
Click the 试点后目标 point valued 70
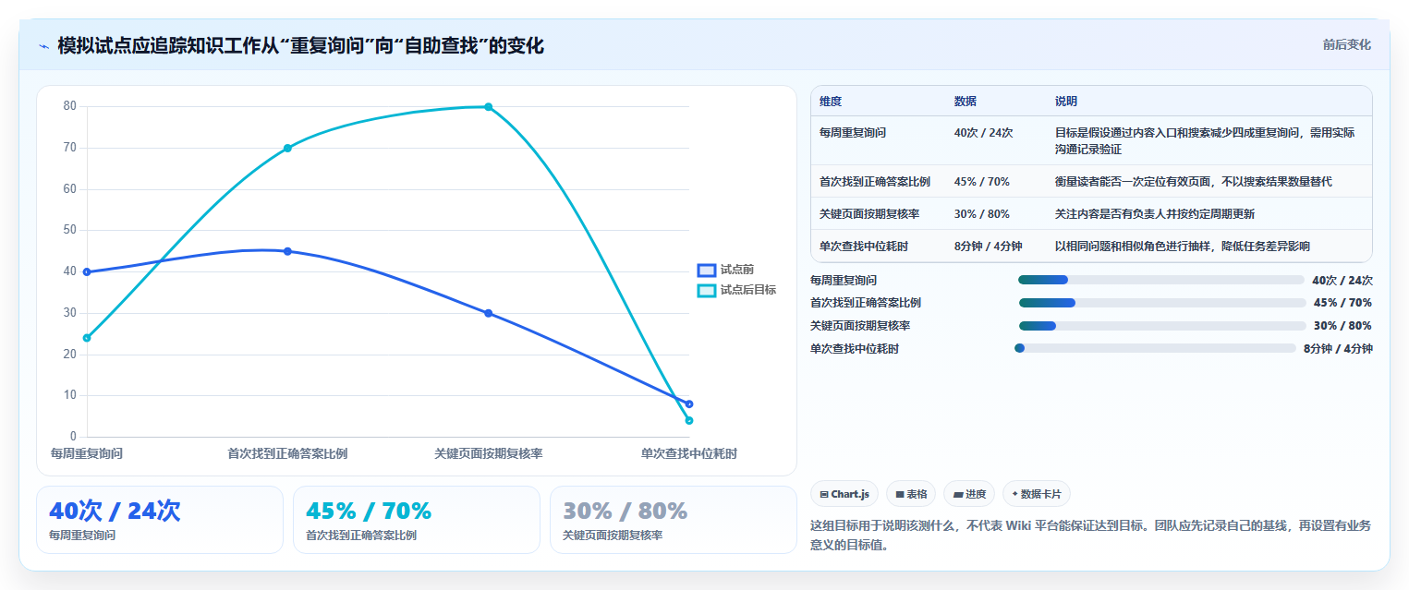(287, 148)
